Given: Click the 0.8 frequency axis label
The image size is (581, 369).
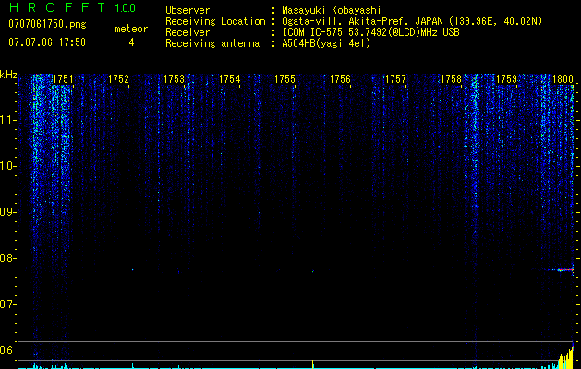Looking at the screenshot, I should point(7,258).
